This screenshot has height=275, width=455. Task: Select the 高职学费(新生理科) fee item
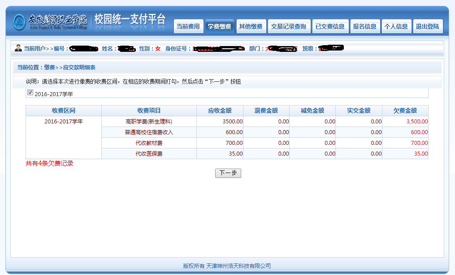click(149, 121)
